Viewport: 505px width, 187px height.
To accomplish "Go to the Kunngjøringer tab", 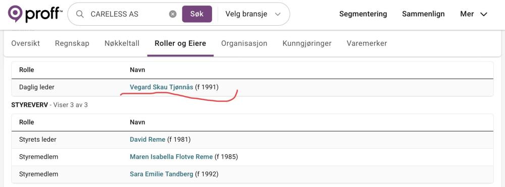I will pyautogui.click(x=307, y=43).
